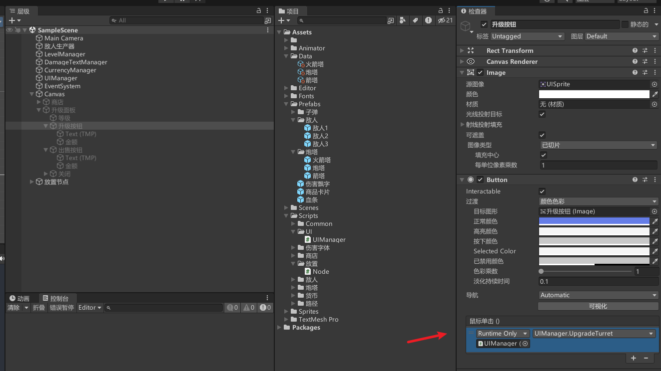Toggle the 升级按钮 object active checkbox
The image size is (661, 371).
click(484, 24)
